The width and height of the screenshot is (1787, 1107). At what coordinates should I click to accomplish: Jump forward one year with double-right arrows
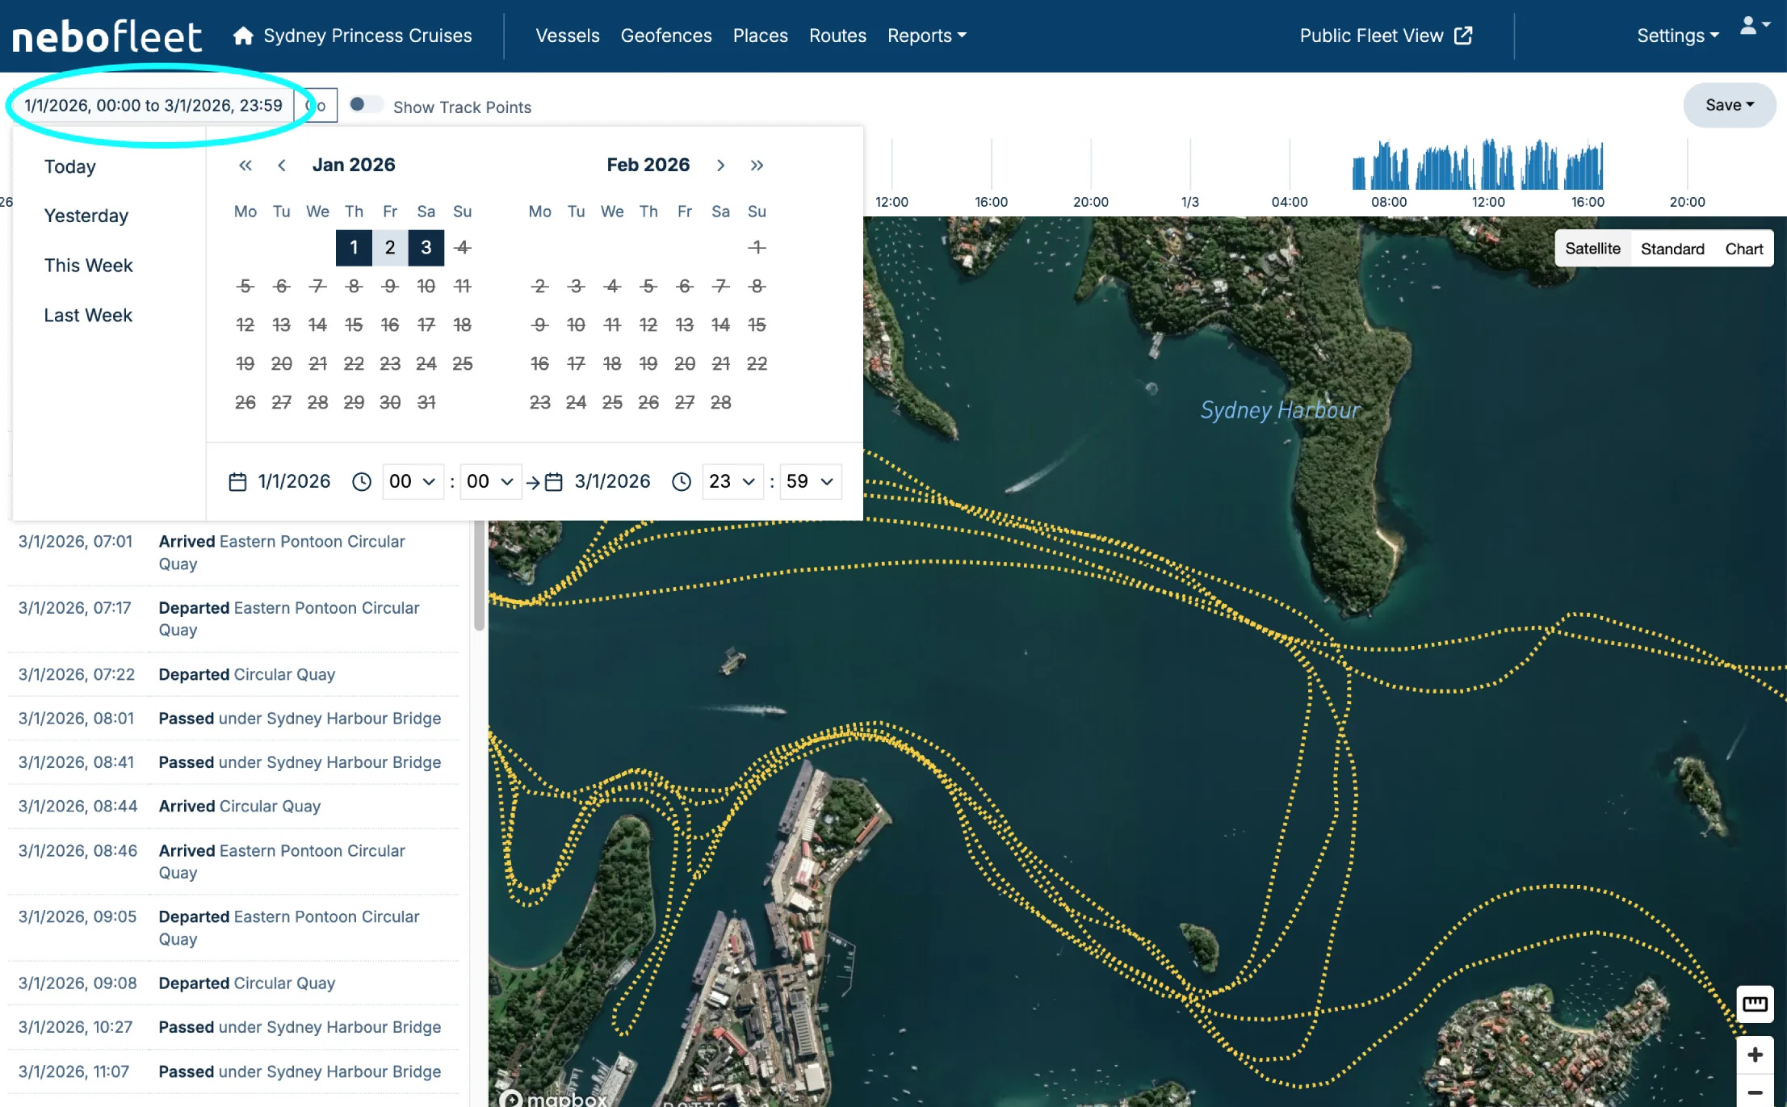757,166
